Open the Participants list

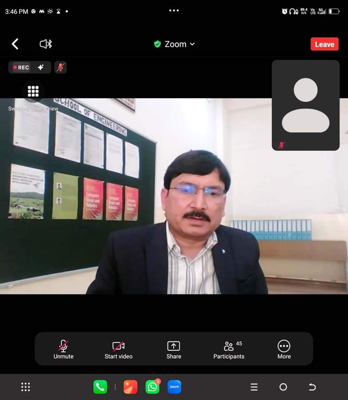tap(229, 349)
